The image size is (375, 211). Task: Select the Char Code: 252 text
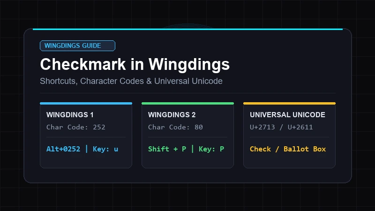(76, 127)
